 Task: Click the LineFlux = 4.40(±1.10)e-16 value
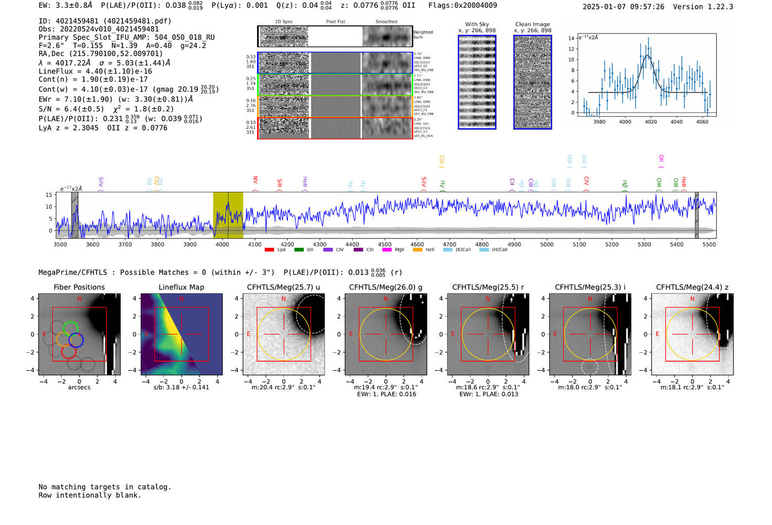click(95, 71)
